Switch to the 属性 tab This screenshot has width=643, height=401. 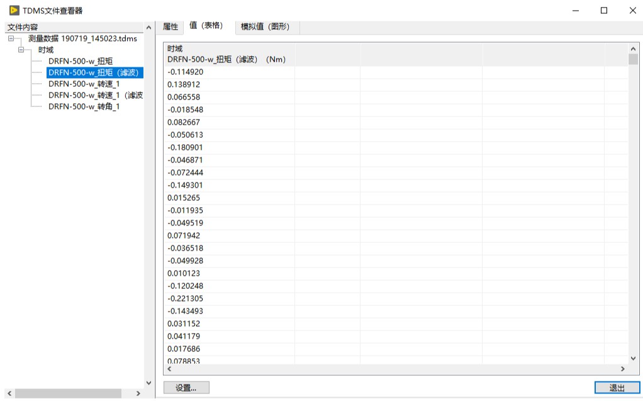coord(172,28)
